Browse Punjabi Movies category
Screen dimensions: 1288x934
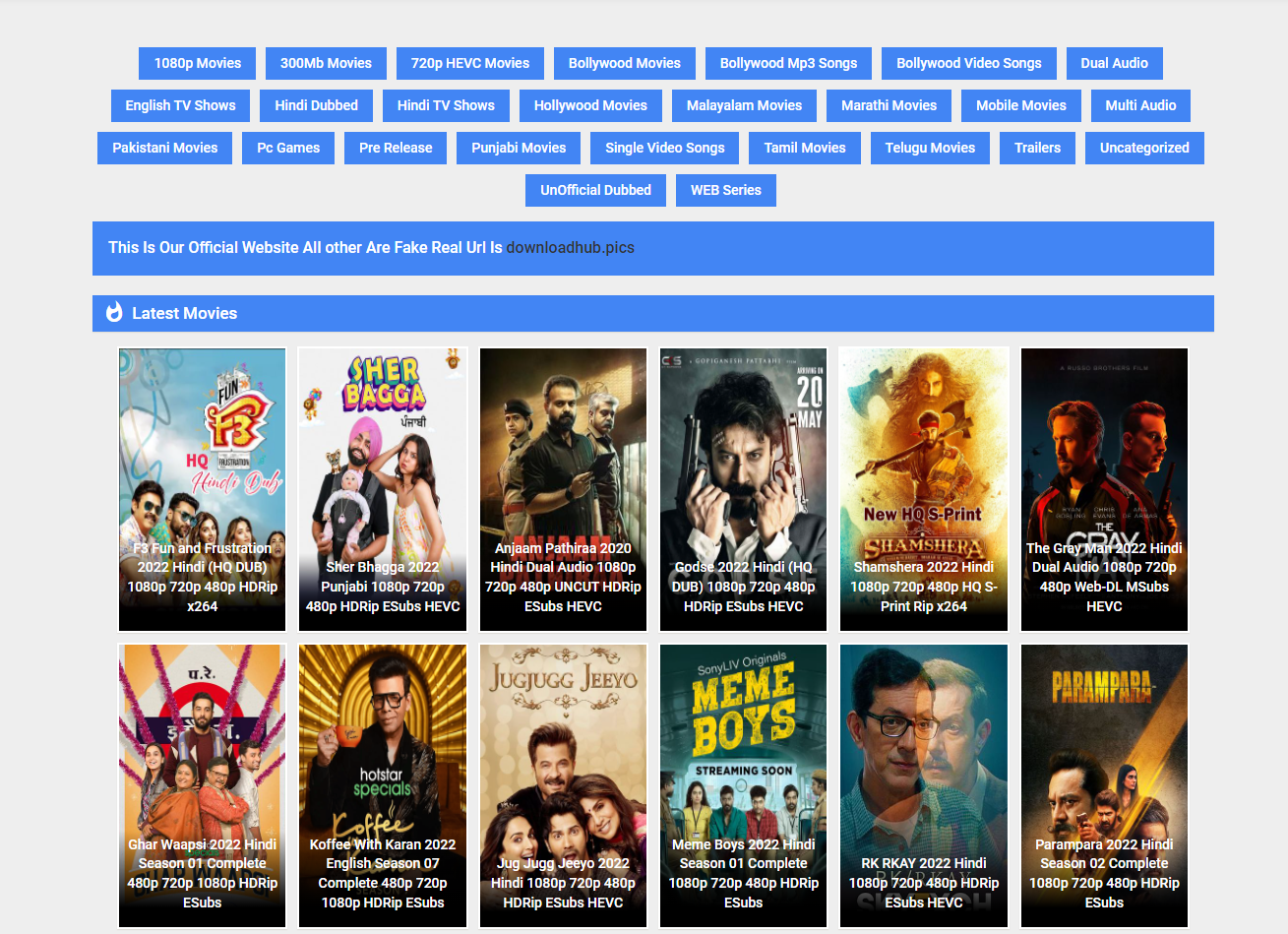click(519, 148)
